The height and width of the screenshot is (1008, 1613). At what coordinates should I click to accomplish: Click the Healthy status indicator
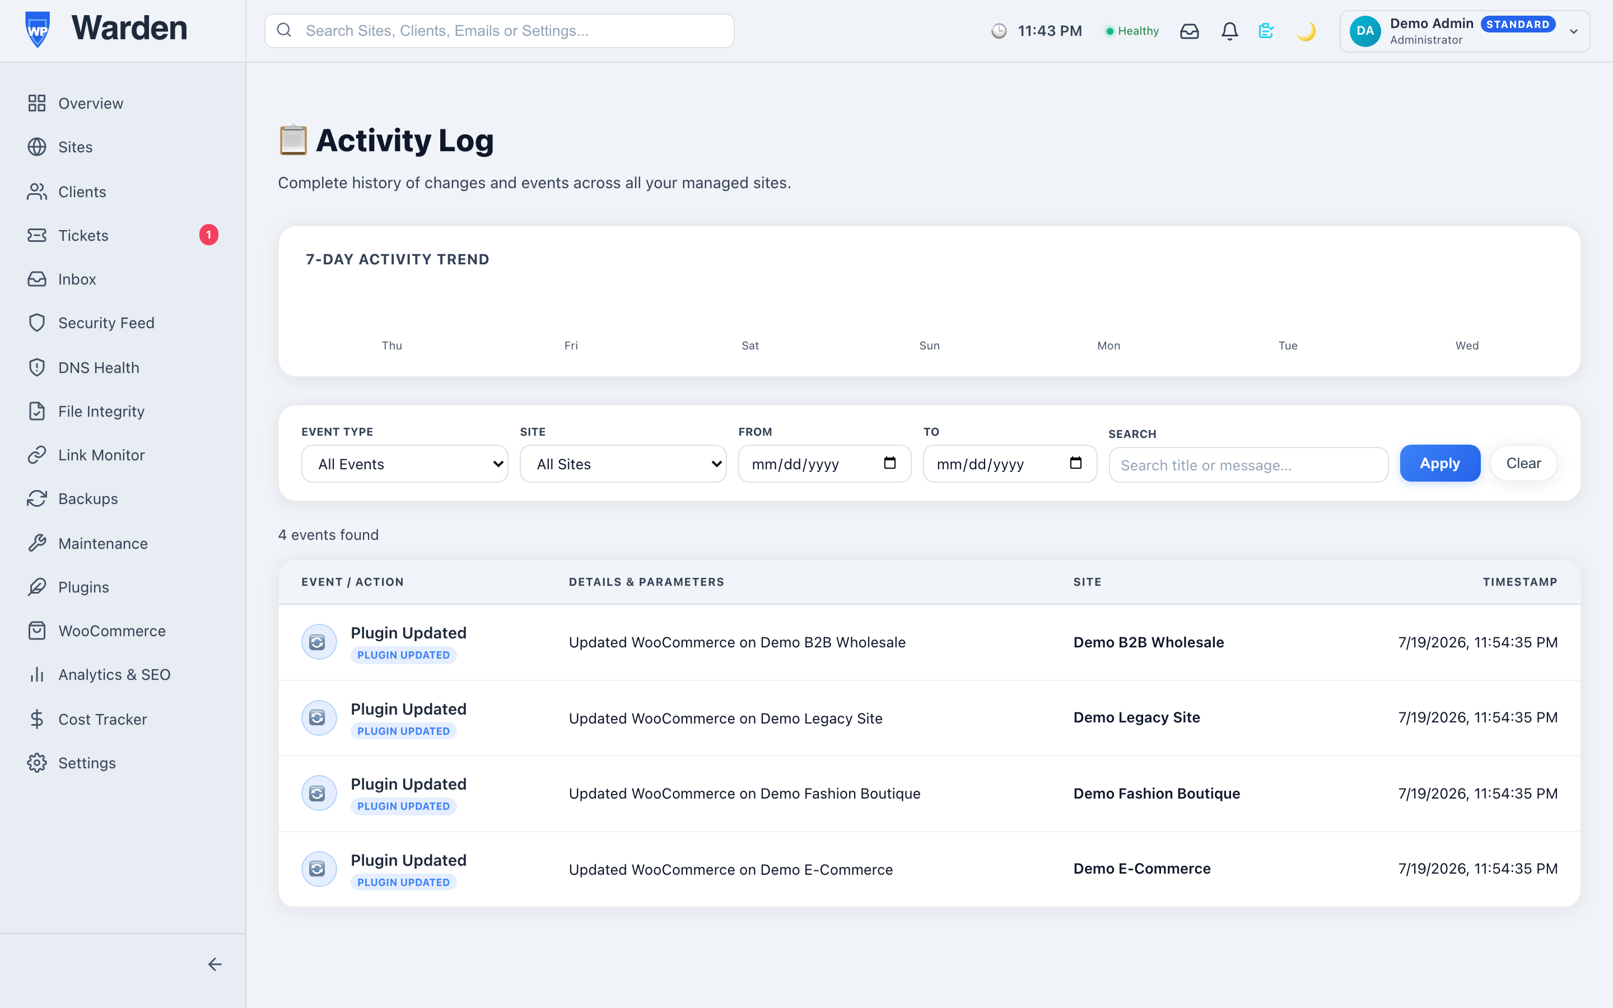tap(1132, 31)
